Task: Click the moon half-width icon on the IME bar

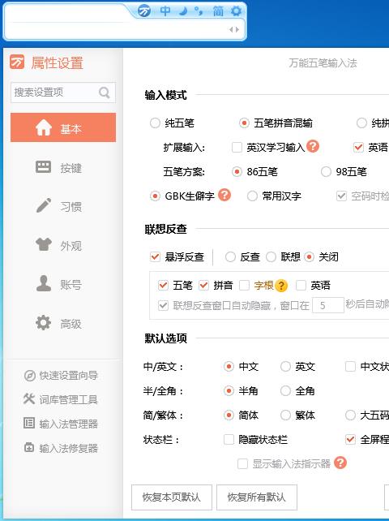Action: pos(183,11)
